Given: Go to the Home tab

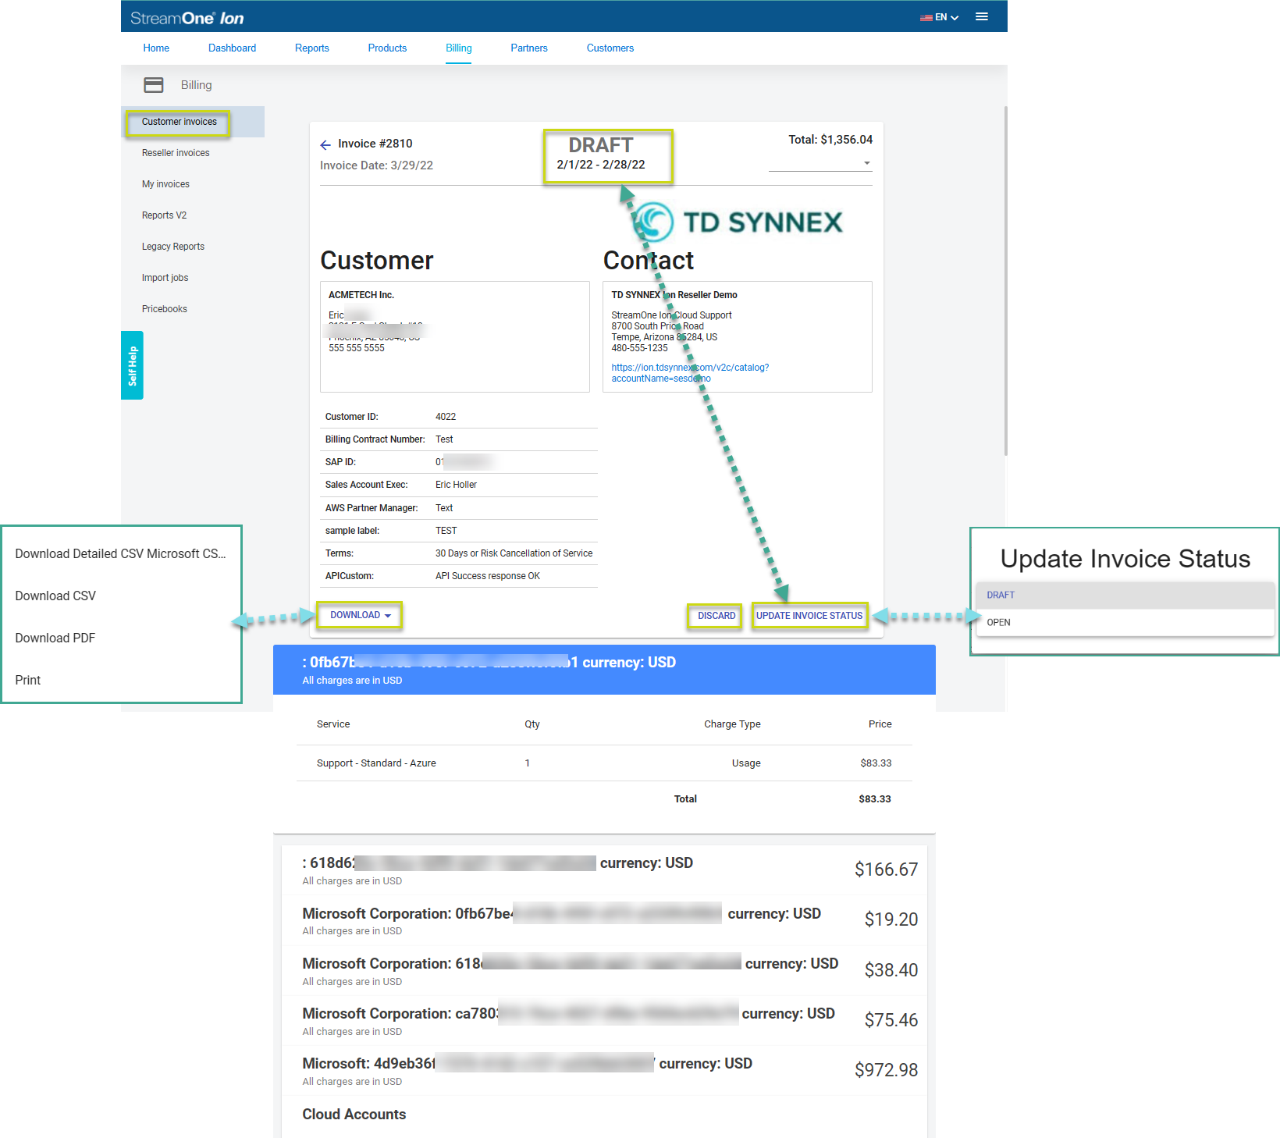Looking at the screenshot, I should (156, 48).
